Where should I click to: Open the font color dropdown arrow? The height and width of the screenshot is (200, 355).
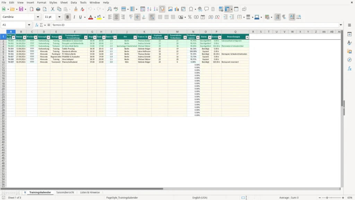coord(95,17)
